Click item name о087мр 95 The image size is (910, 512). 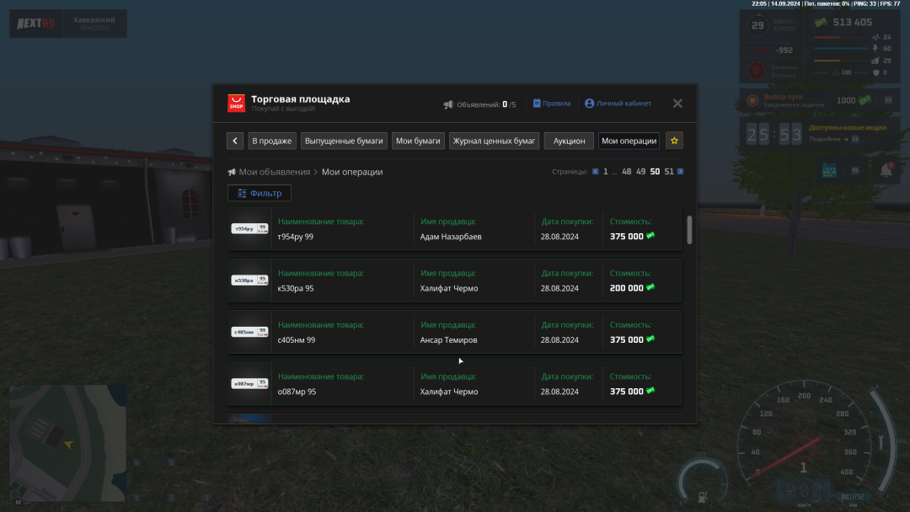[297, 392]
